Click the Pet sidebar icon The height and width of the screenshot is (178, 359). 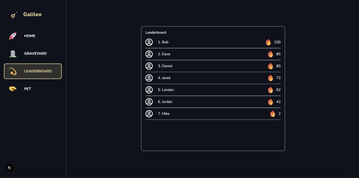coord(13,89)
